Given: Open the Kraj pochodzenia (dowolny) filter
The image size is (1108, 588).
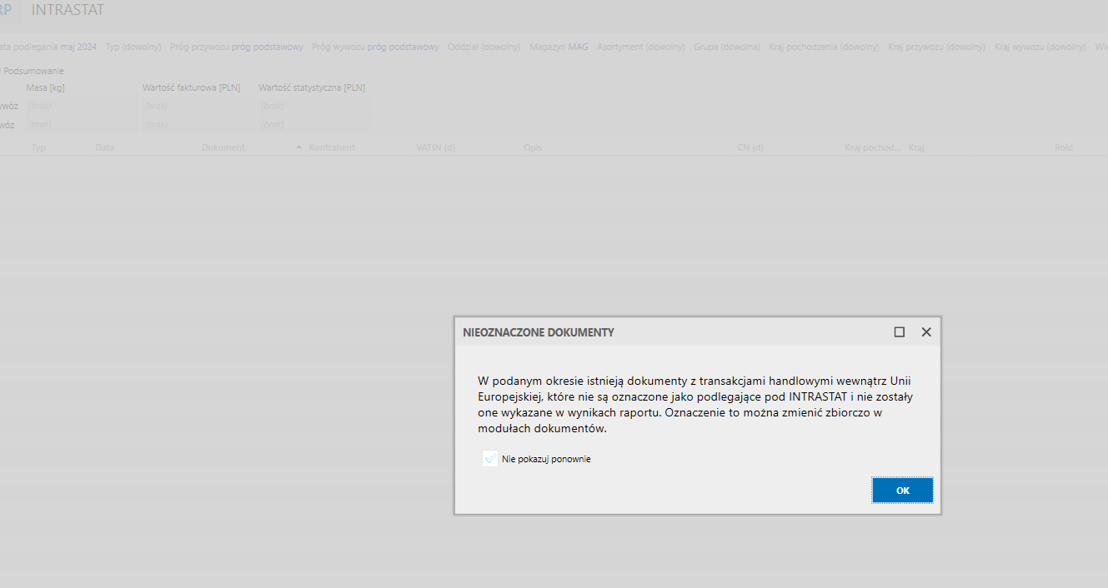Looking at the screenshot, I should (824, 47).
